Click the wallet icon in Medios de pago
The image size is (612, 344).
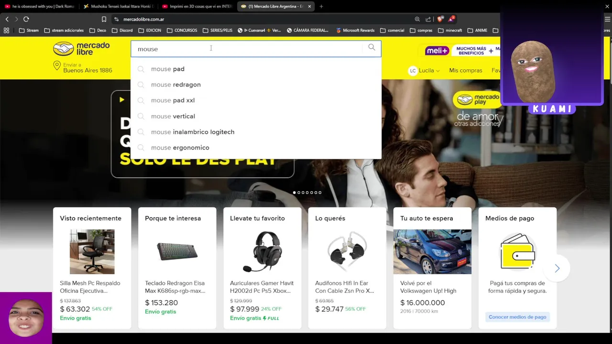click(x=517, y=252)
